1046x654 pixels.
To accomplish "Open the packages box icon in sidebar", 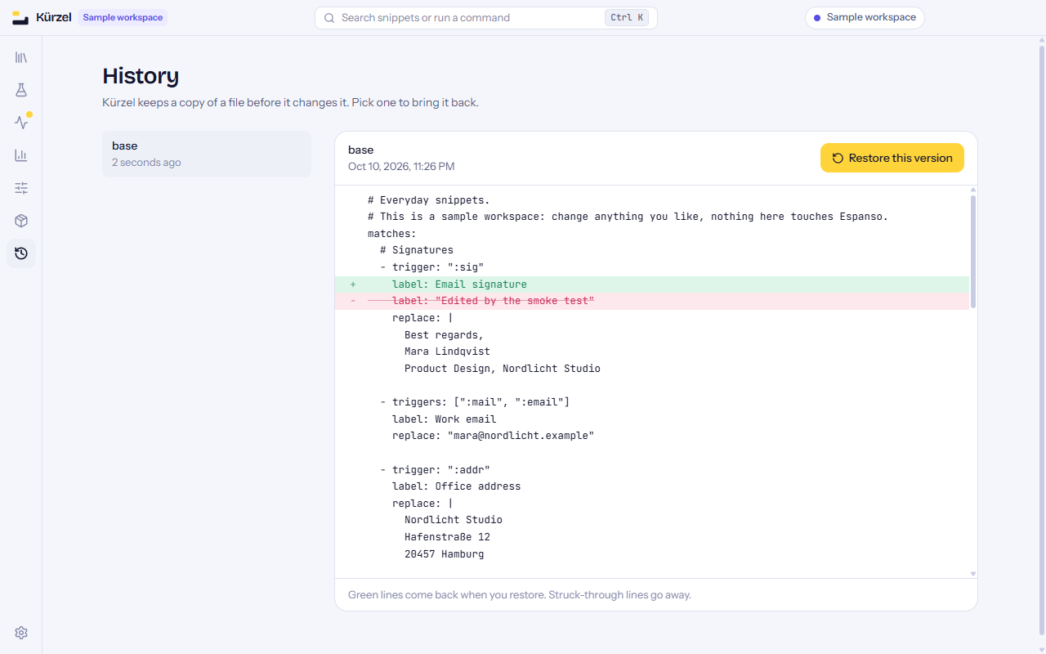I will click(x=21, y=221).
